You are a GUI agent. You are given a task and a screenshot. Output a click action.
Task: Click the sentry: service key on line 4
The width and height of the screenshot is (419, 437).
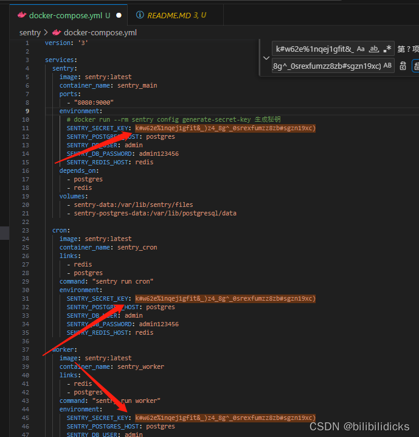(x=64, y=69)
